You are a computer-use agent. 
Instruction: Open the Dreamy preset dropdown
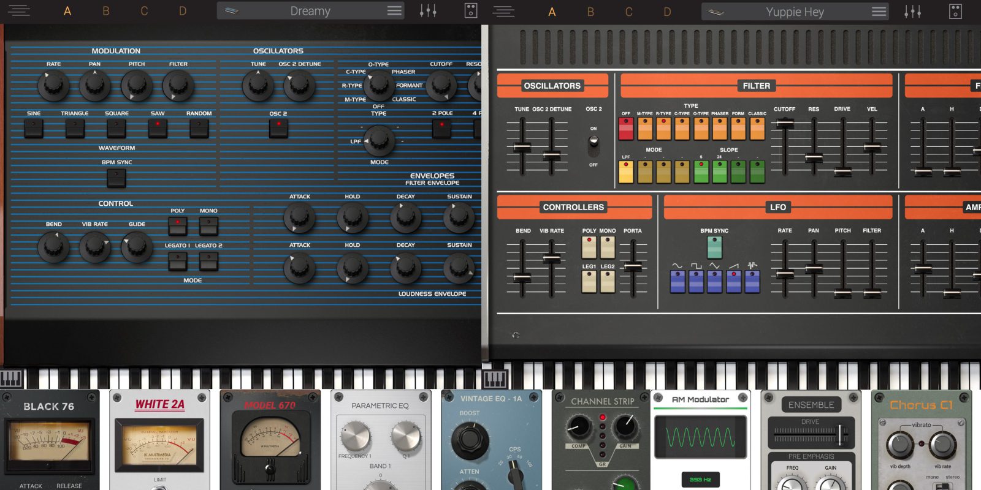click(310, 11)
